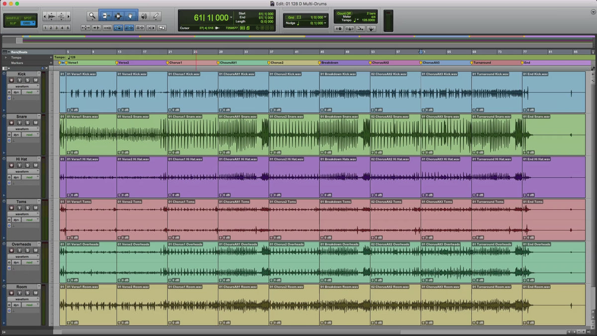Switch to Spot edit mode
The image size is (597, 336).
click(x=27, y=18)
